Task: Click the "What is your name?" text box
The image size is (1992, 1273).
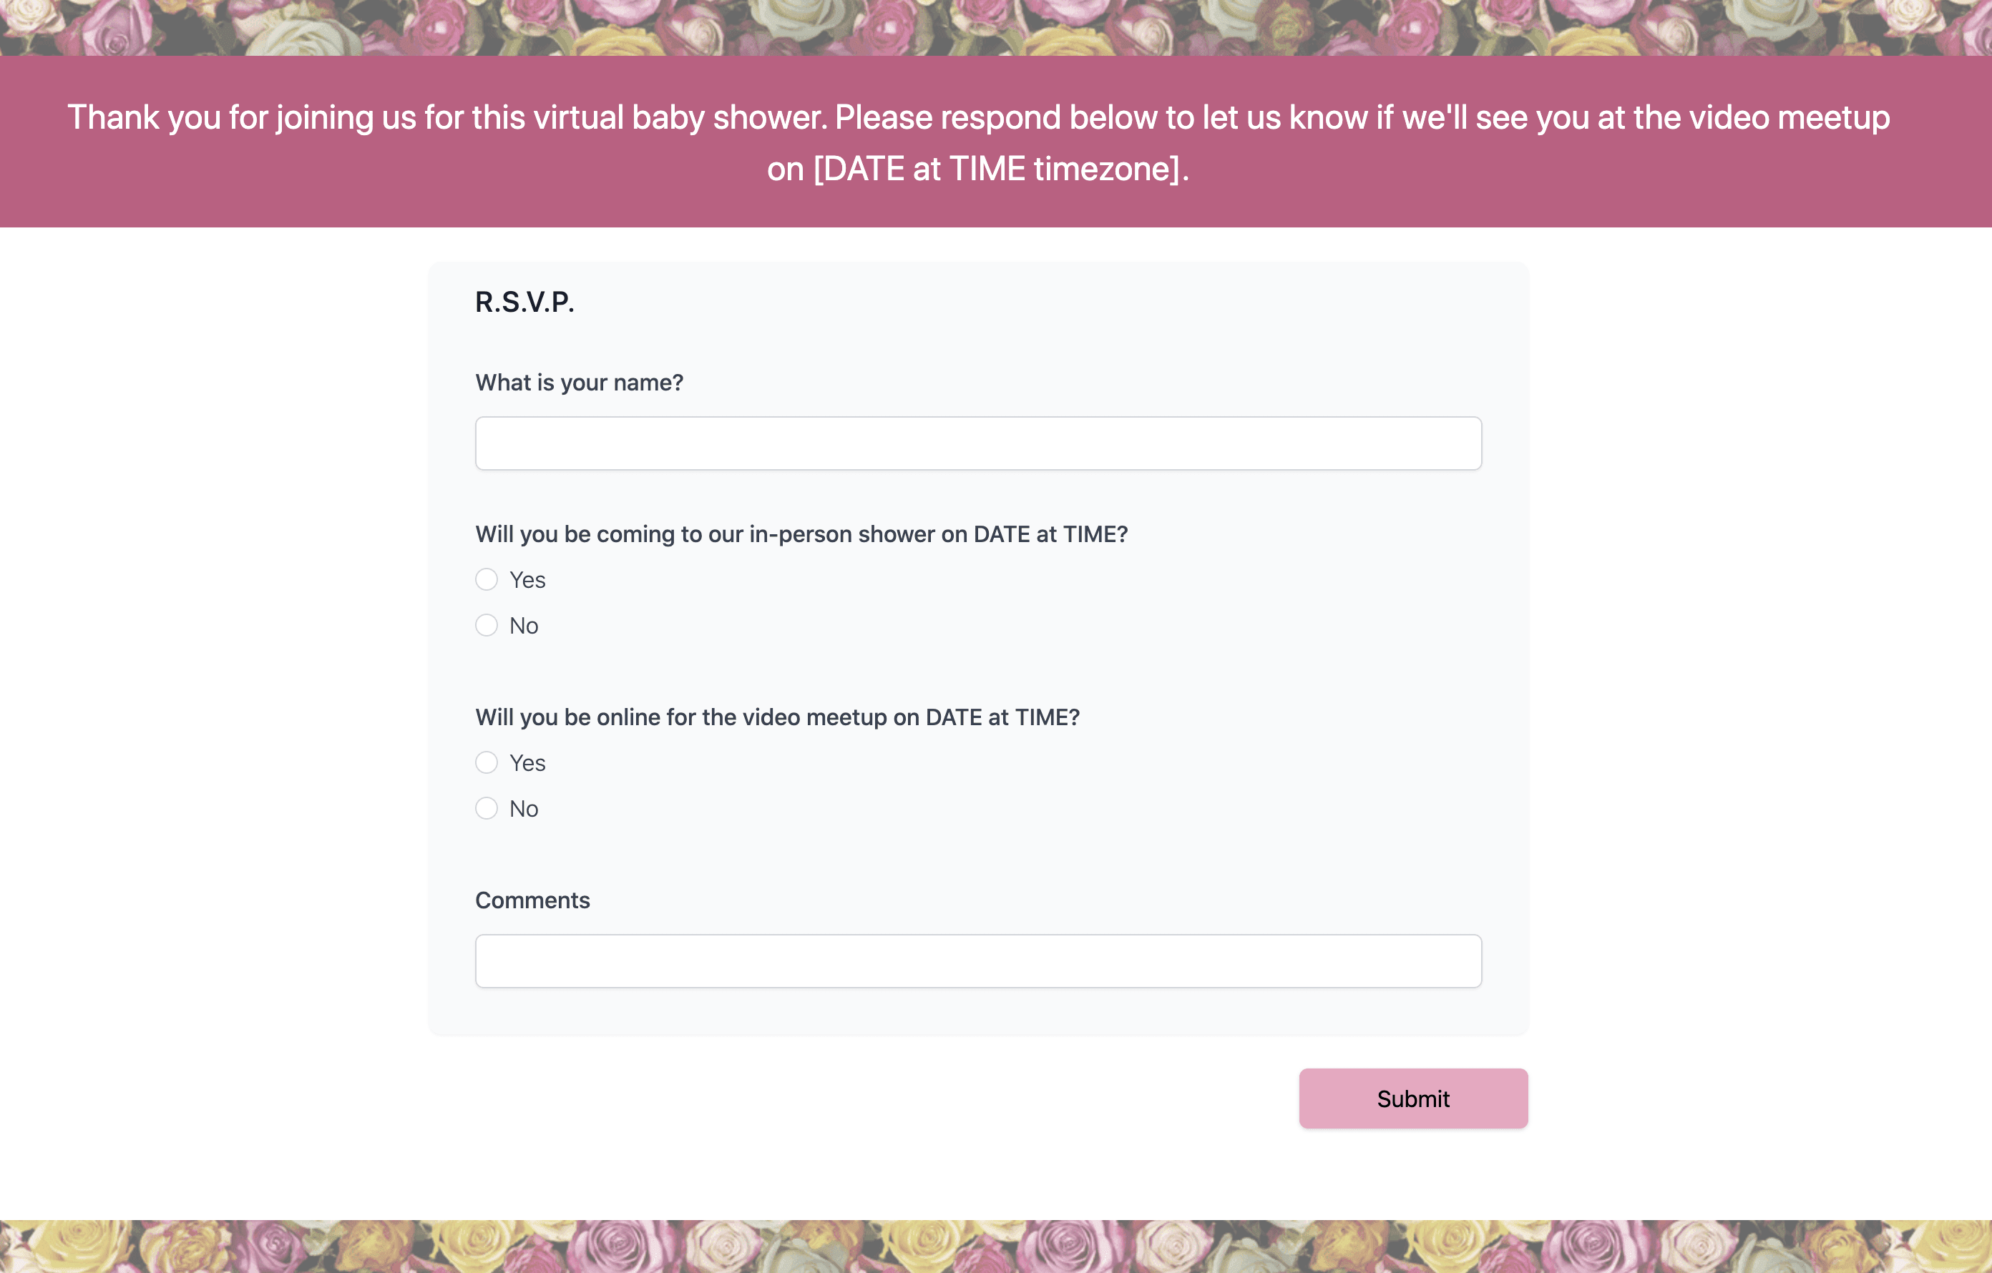Action: click(x=978, y=443)
